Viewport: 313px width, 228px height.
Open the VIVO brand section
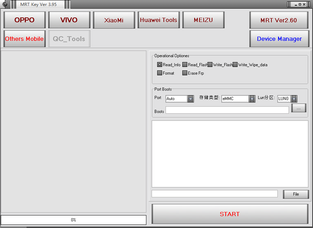tap(69, 20)
